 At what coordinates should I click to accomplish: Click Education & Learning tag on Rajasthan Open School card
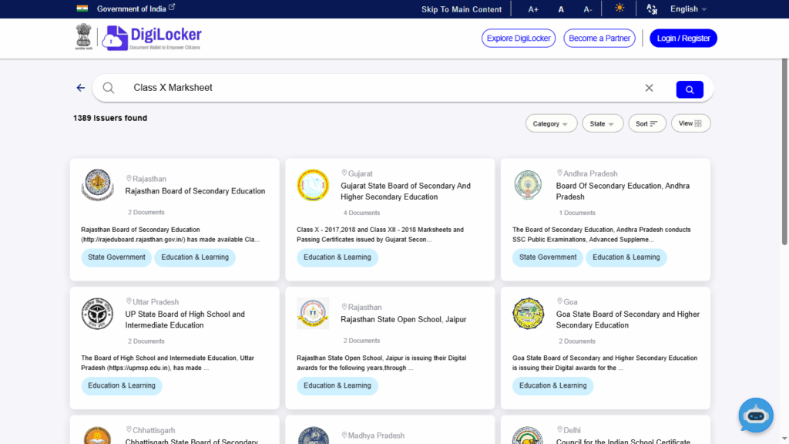point(337,385)
